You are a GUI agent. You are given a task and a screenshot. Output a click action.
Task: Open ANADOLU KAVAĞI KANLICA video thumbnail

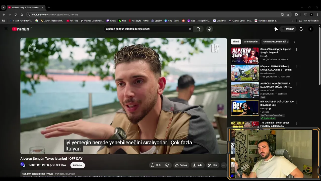click(x=245, y=90)
